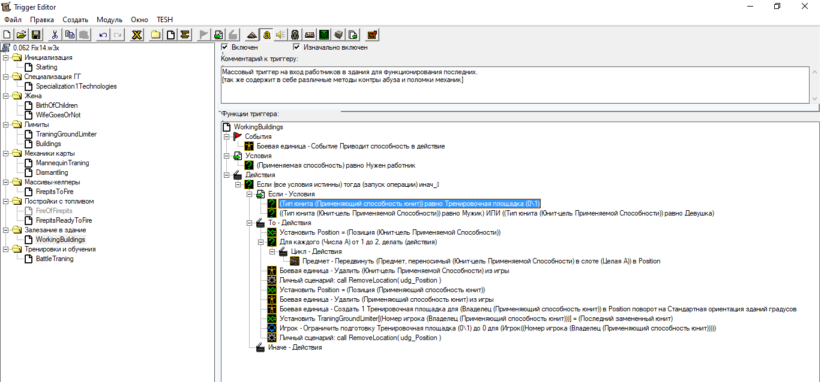821x382 pixels.
Task: Select the Dismantling trigger
Action: (52, 172)
